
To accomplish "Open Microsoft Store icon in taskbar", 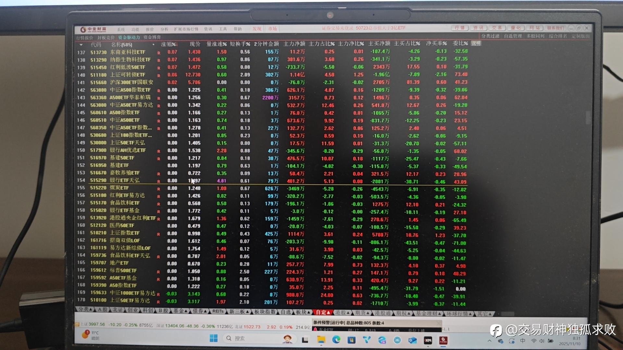I will pyautogui.click(x=351, y=340).
